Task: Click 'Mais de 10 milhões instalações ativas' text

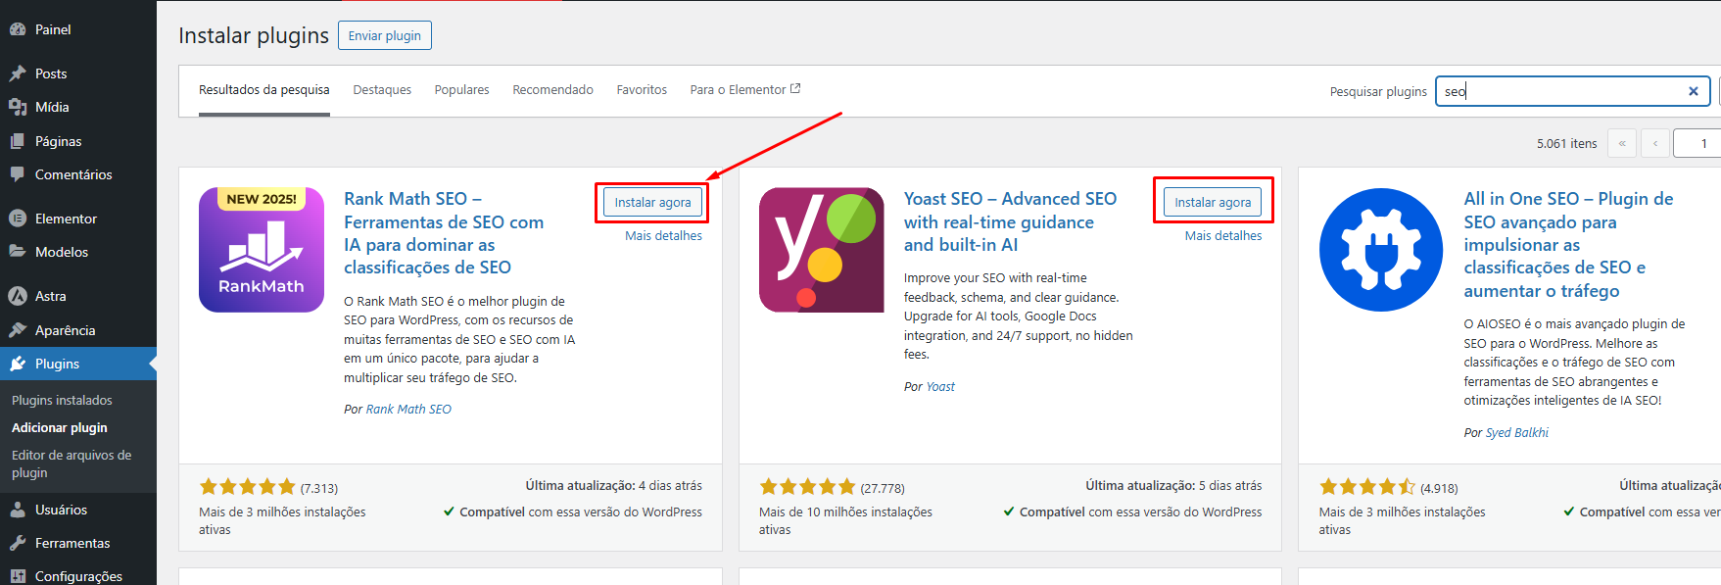Action: pyautogui.click(x=845, y=520)
